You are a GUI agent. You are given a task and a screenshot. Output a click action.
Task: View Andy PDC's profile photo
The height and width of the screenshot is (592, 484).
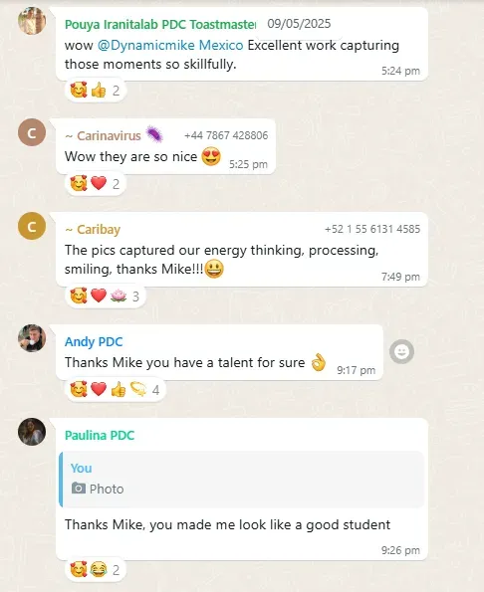(x=32, y=338)
